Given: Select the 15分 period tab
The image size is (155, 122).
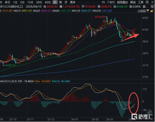Looking at the screenshot, I should coord(30,2).
